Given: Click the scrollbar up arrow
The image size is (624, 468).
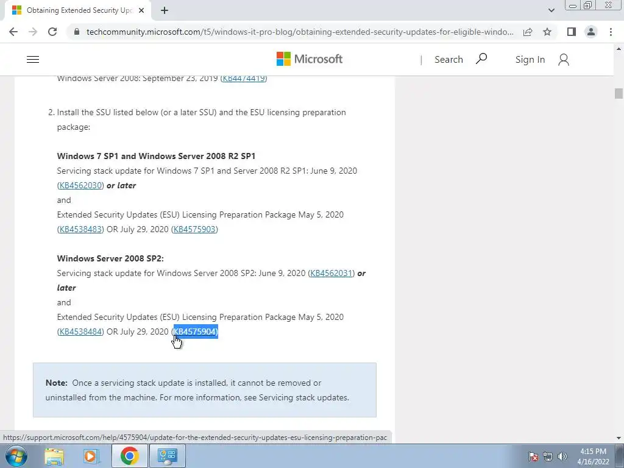Looking at the screenshot, I should [619, 49].
